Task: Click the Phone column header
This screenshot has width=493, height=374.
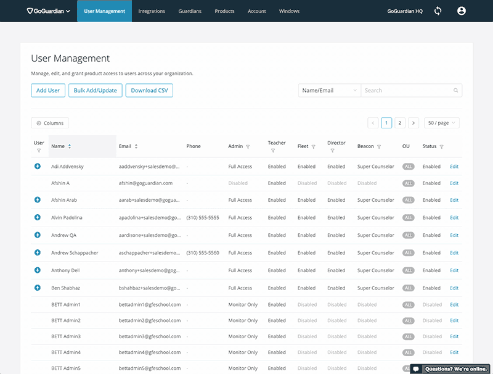Action: [194, 146]
